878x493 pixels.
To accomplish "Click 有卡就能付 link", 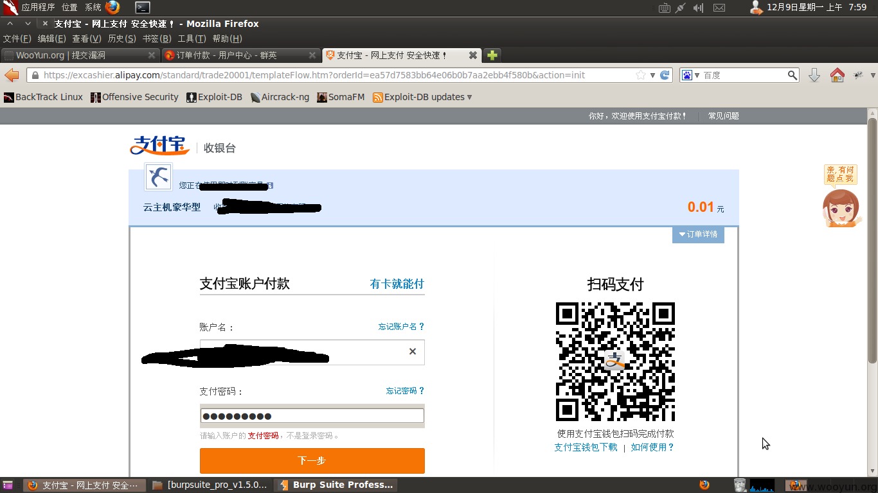I will (397, 284).
